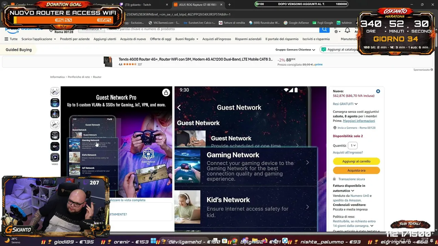The width and height of the screenshot is (438, 246).
Task: Close the gskianto Twitch tab
Action: pos(167,5)
